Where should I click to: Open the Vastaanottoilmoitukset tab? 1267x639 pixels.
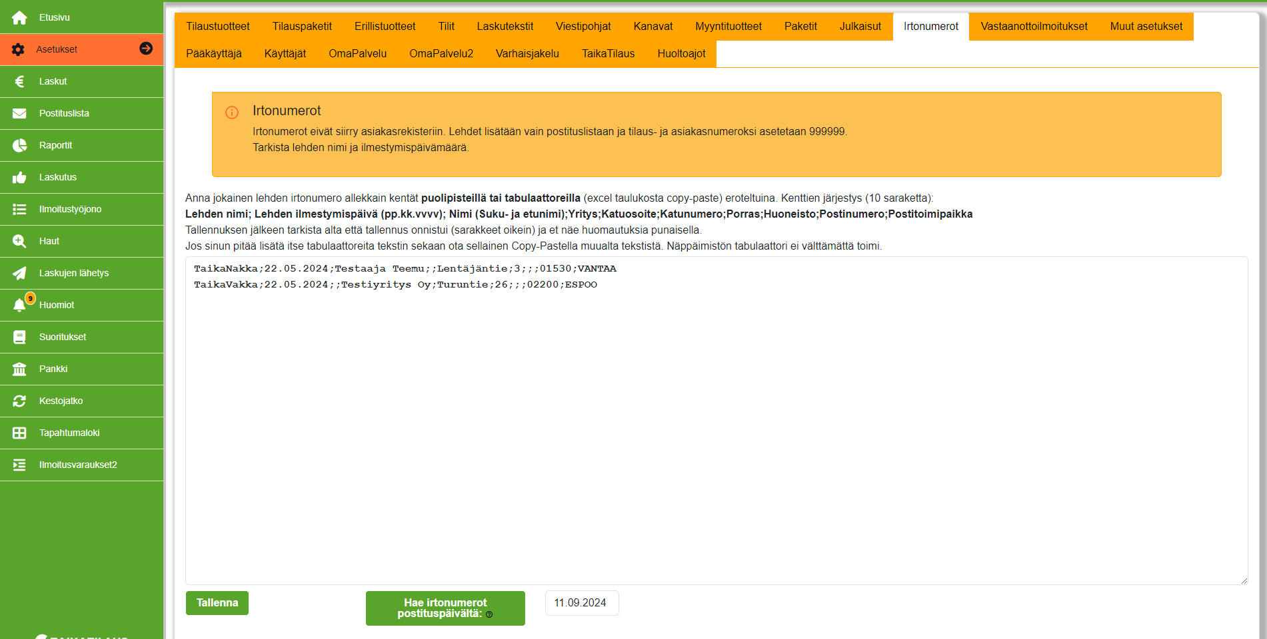[1034, 27]
